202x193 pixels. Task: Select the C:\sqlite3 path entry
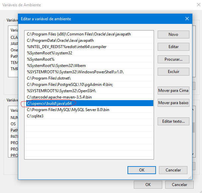(x=35, y=116)
